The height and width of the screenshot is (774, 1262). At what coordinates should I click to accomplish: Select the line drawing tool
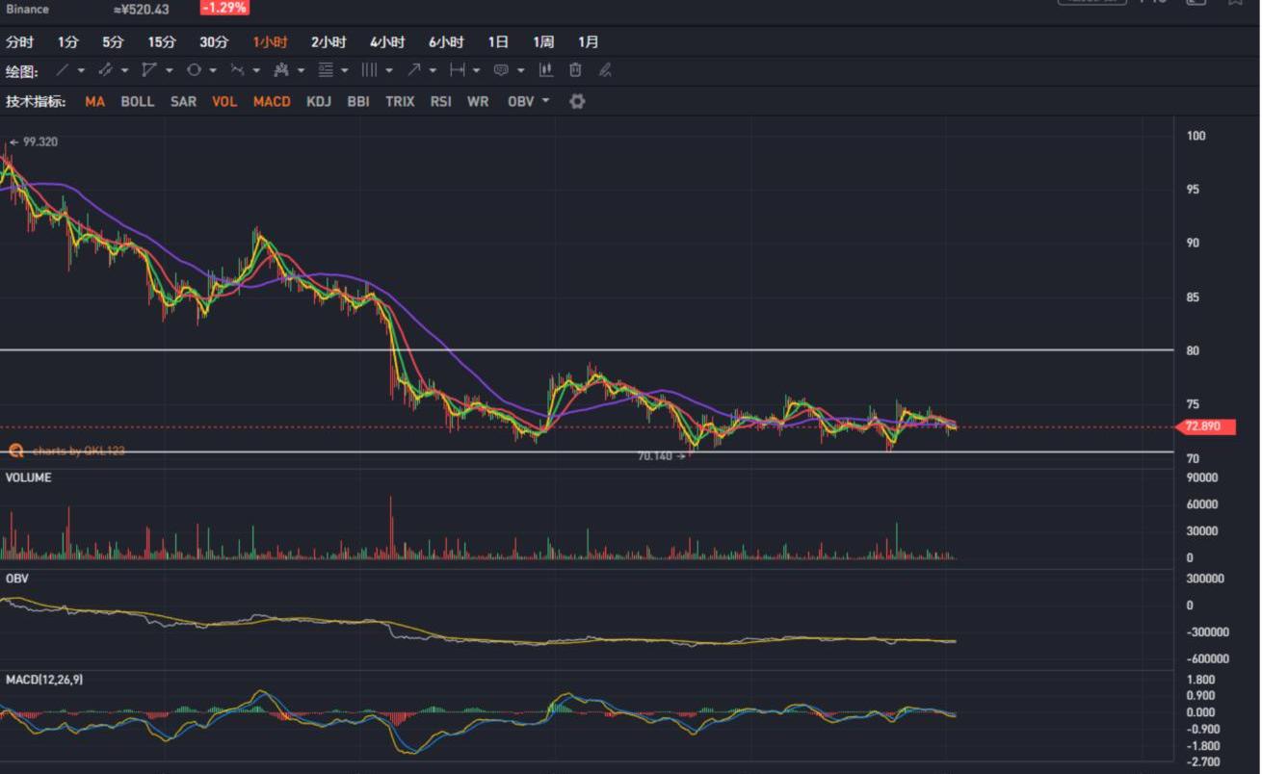pos(63,70)
